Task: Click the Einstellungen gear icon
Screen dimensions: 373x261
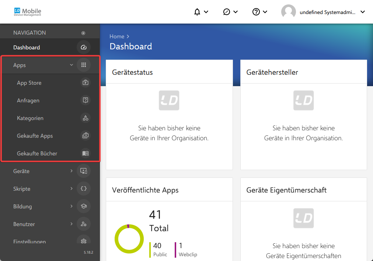Action: [x=84, y=240]
